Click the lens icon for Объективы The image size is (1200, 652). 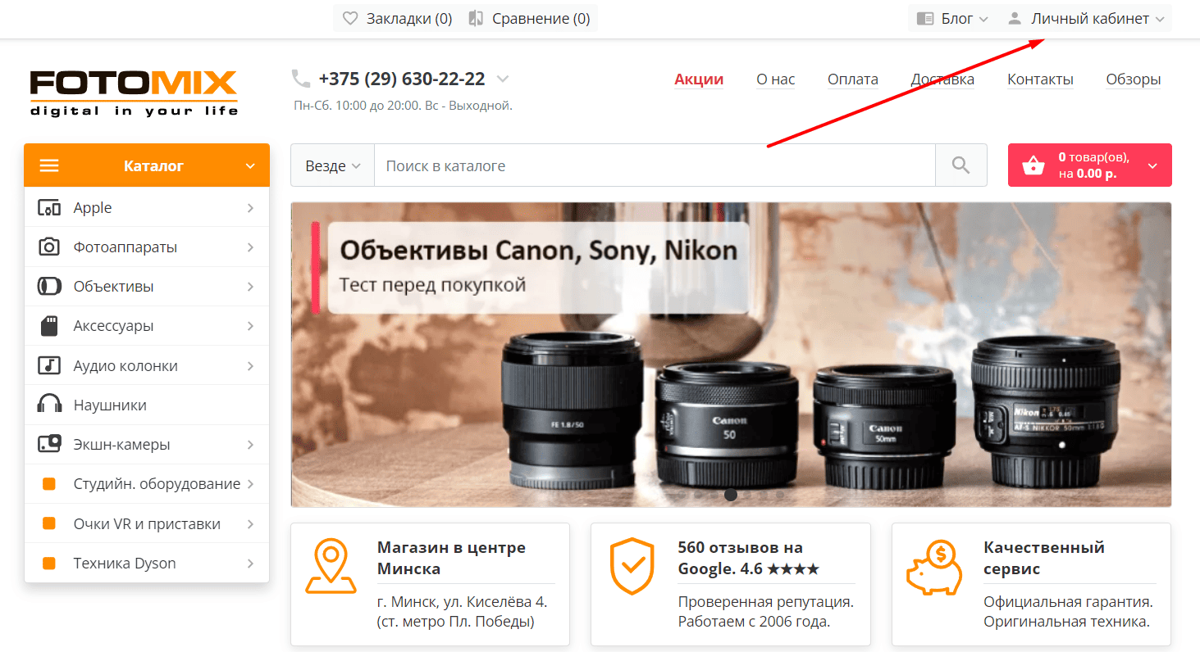[x=49, y=287]
